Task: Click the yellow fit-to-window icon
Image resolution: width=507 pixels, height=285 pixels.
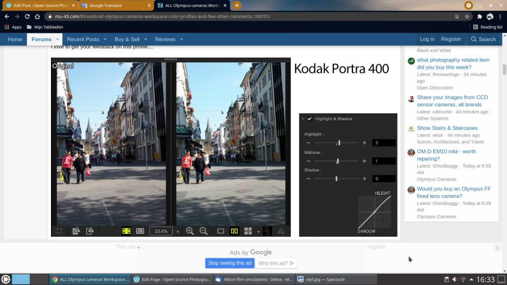Action: pyautogui.click(x=126, y=231)
